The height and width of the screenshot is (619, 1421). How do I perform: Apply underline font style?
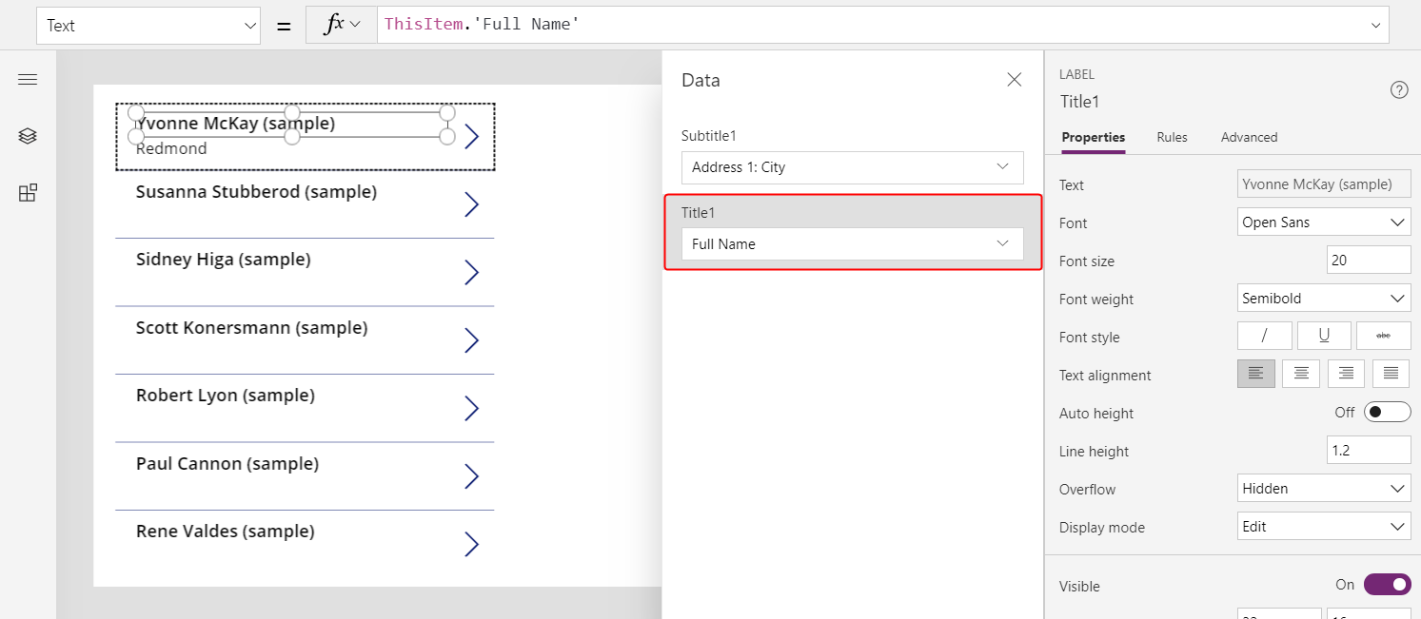coord(1324,336)
